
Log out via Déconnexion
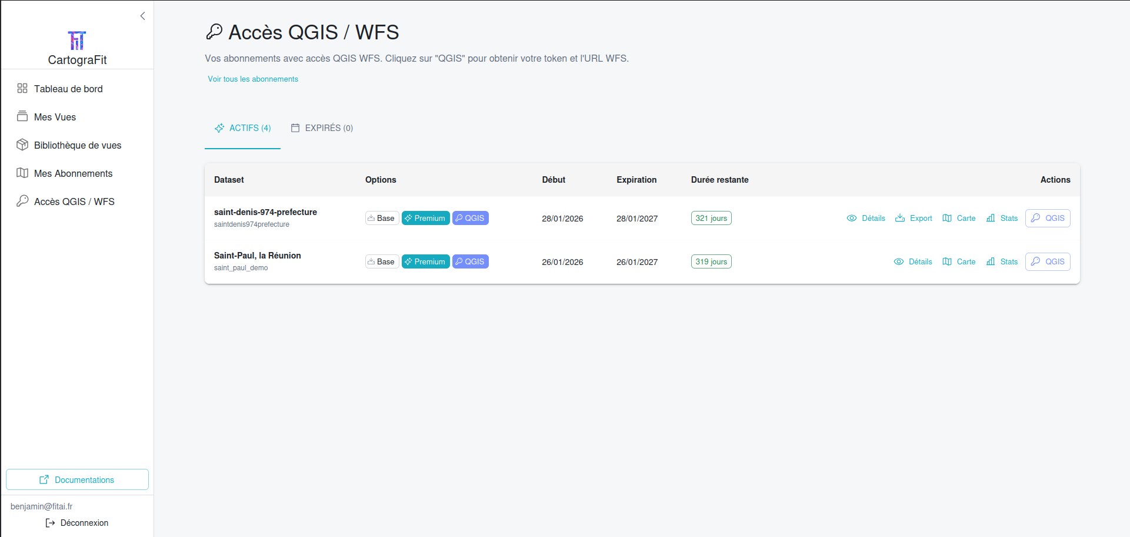click(77, 523)
